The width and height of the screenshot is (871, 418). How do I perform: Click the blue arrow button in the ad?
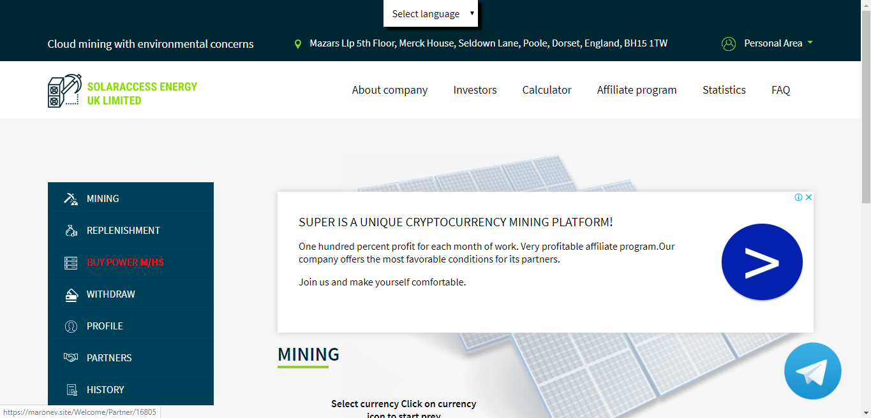coord(762,261)
